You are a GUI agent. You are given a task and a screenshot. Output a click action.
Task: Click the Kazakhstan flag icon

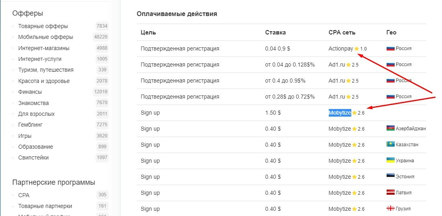[x=390, y=145]
